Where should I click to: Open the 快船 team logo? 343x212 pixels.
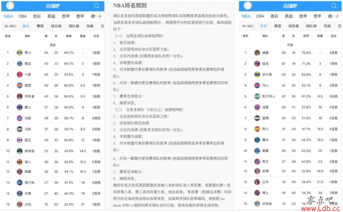[x=20, y=118]
